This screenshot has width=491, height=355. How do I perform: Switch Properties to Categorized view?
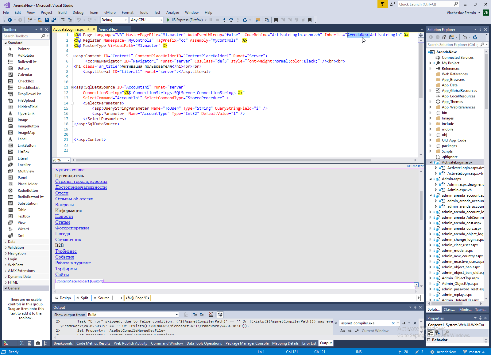point(431,332)
